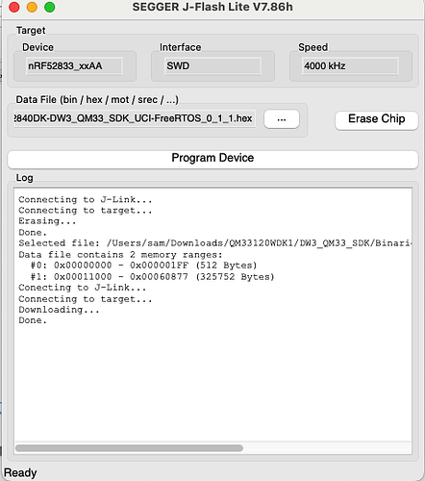Click the 'Selected file:' log line

click(214, 243)
